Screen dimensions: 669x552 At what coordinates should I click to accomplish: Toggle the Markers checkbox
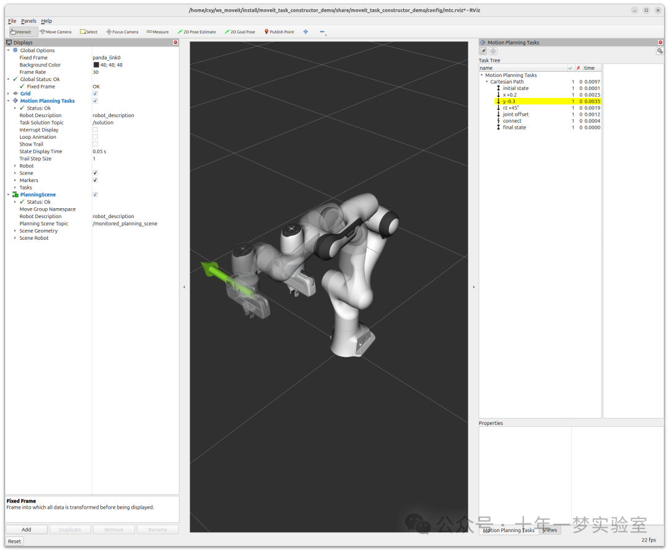[95, 180]
